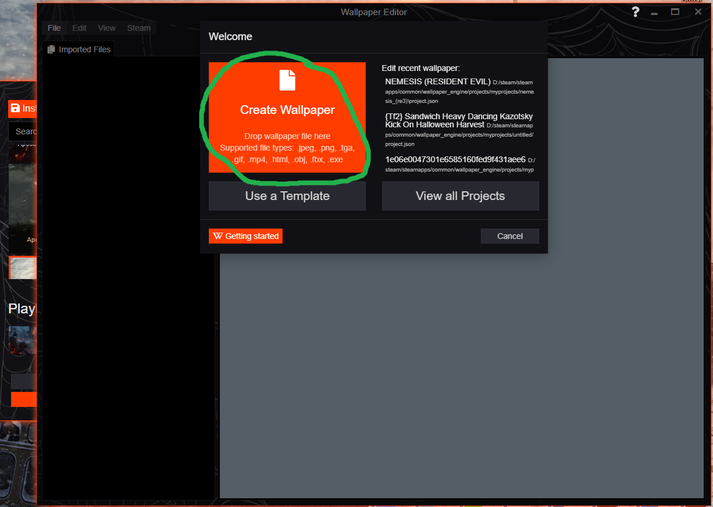Screen dimensions: 713x507
Task: Click the Search field in background window
Action: [x=23, y=131]
